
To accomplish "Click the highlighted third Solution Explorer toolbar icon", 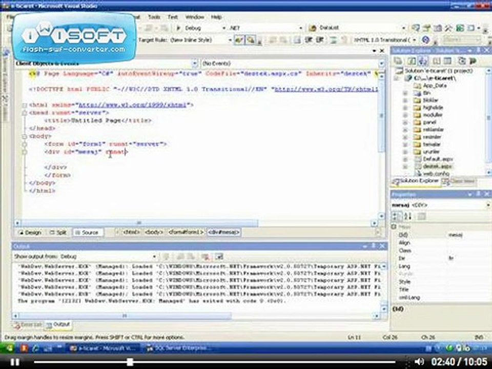I will [x=423, y=60].
